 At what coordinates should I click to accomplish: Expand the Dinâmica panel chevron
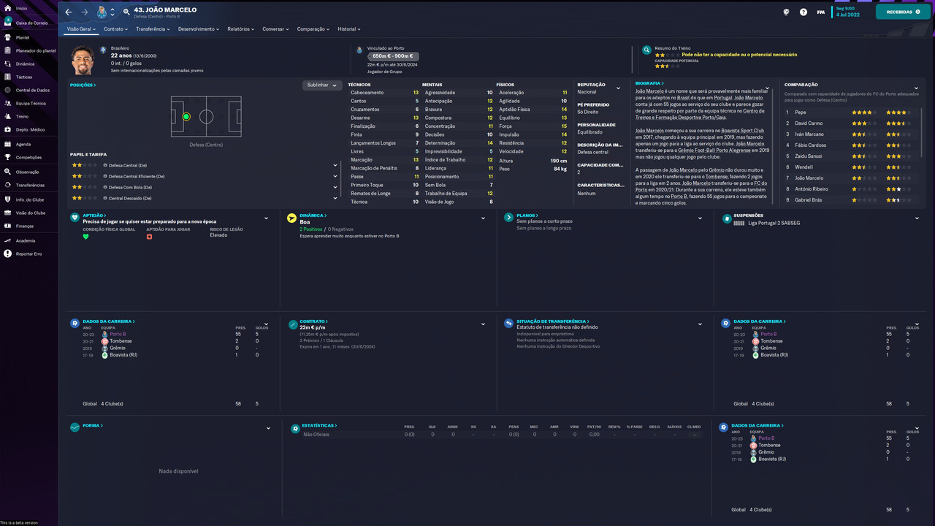point(483,218)
